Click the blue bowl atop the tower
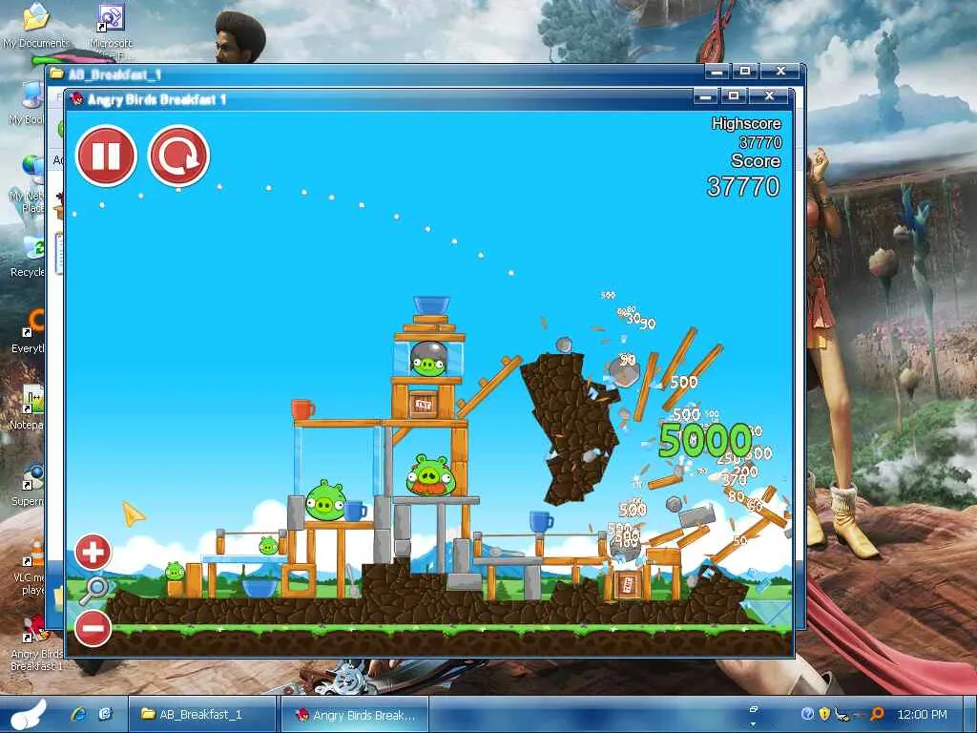977x733 pixels. pos(431,304)
